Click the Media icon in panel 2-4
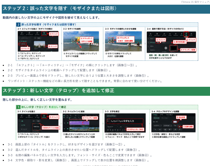The image size is (210, 166). tap(150, 34)
